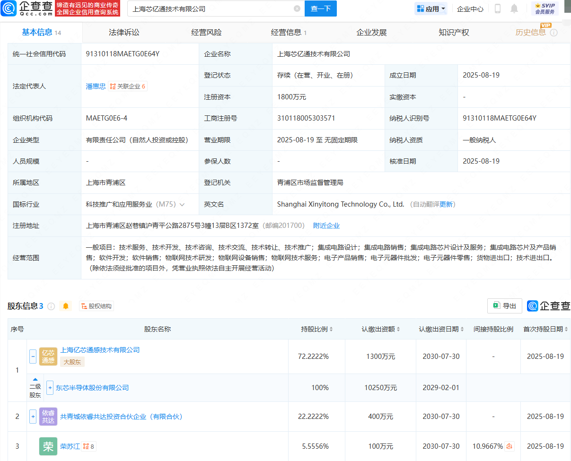The width and height of the screenshot is (571, 461).
Task: Click info icon next to 股东信息
Action: (51, 306)
